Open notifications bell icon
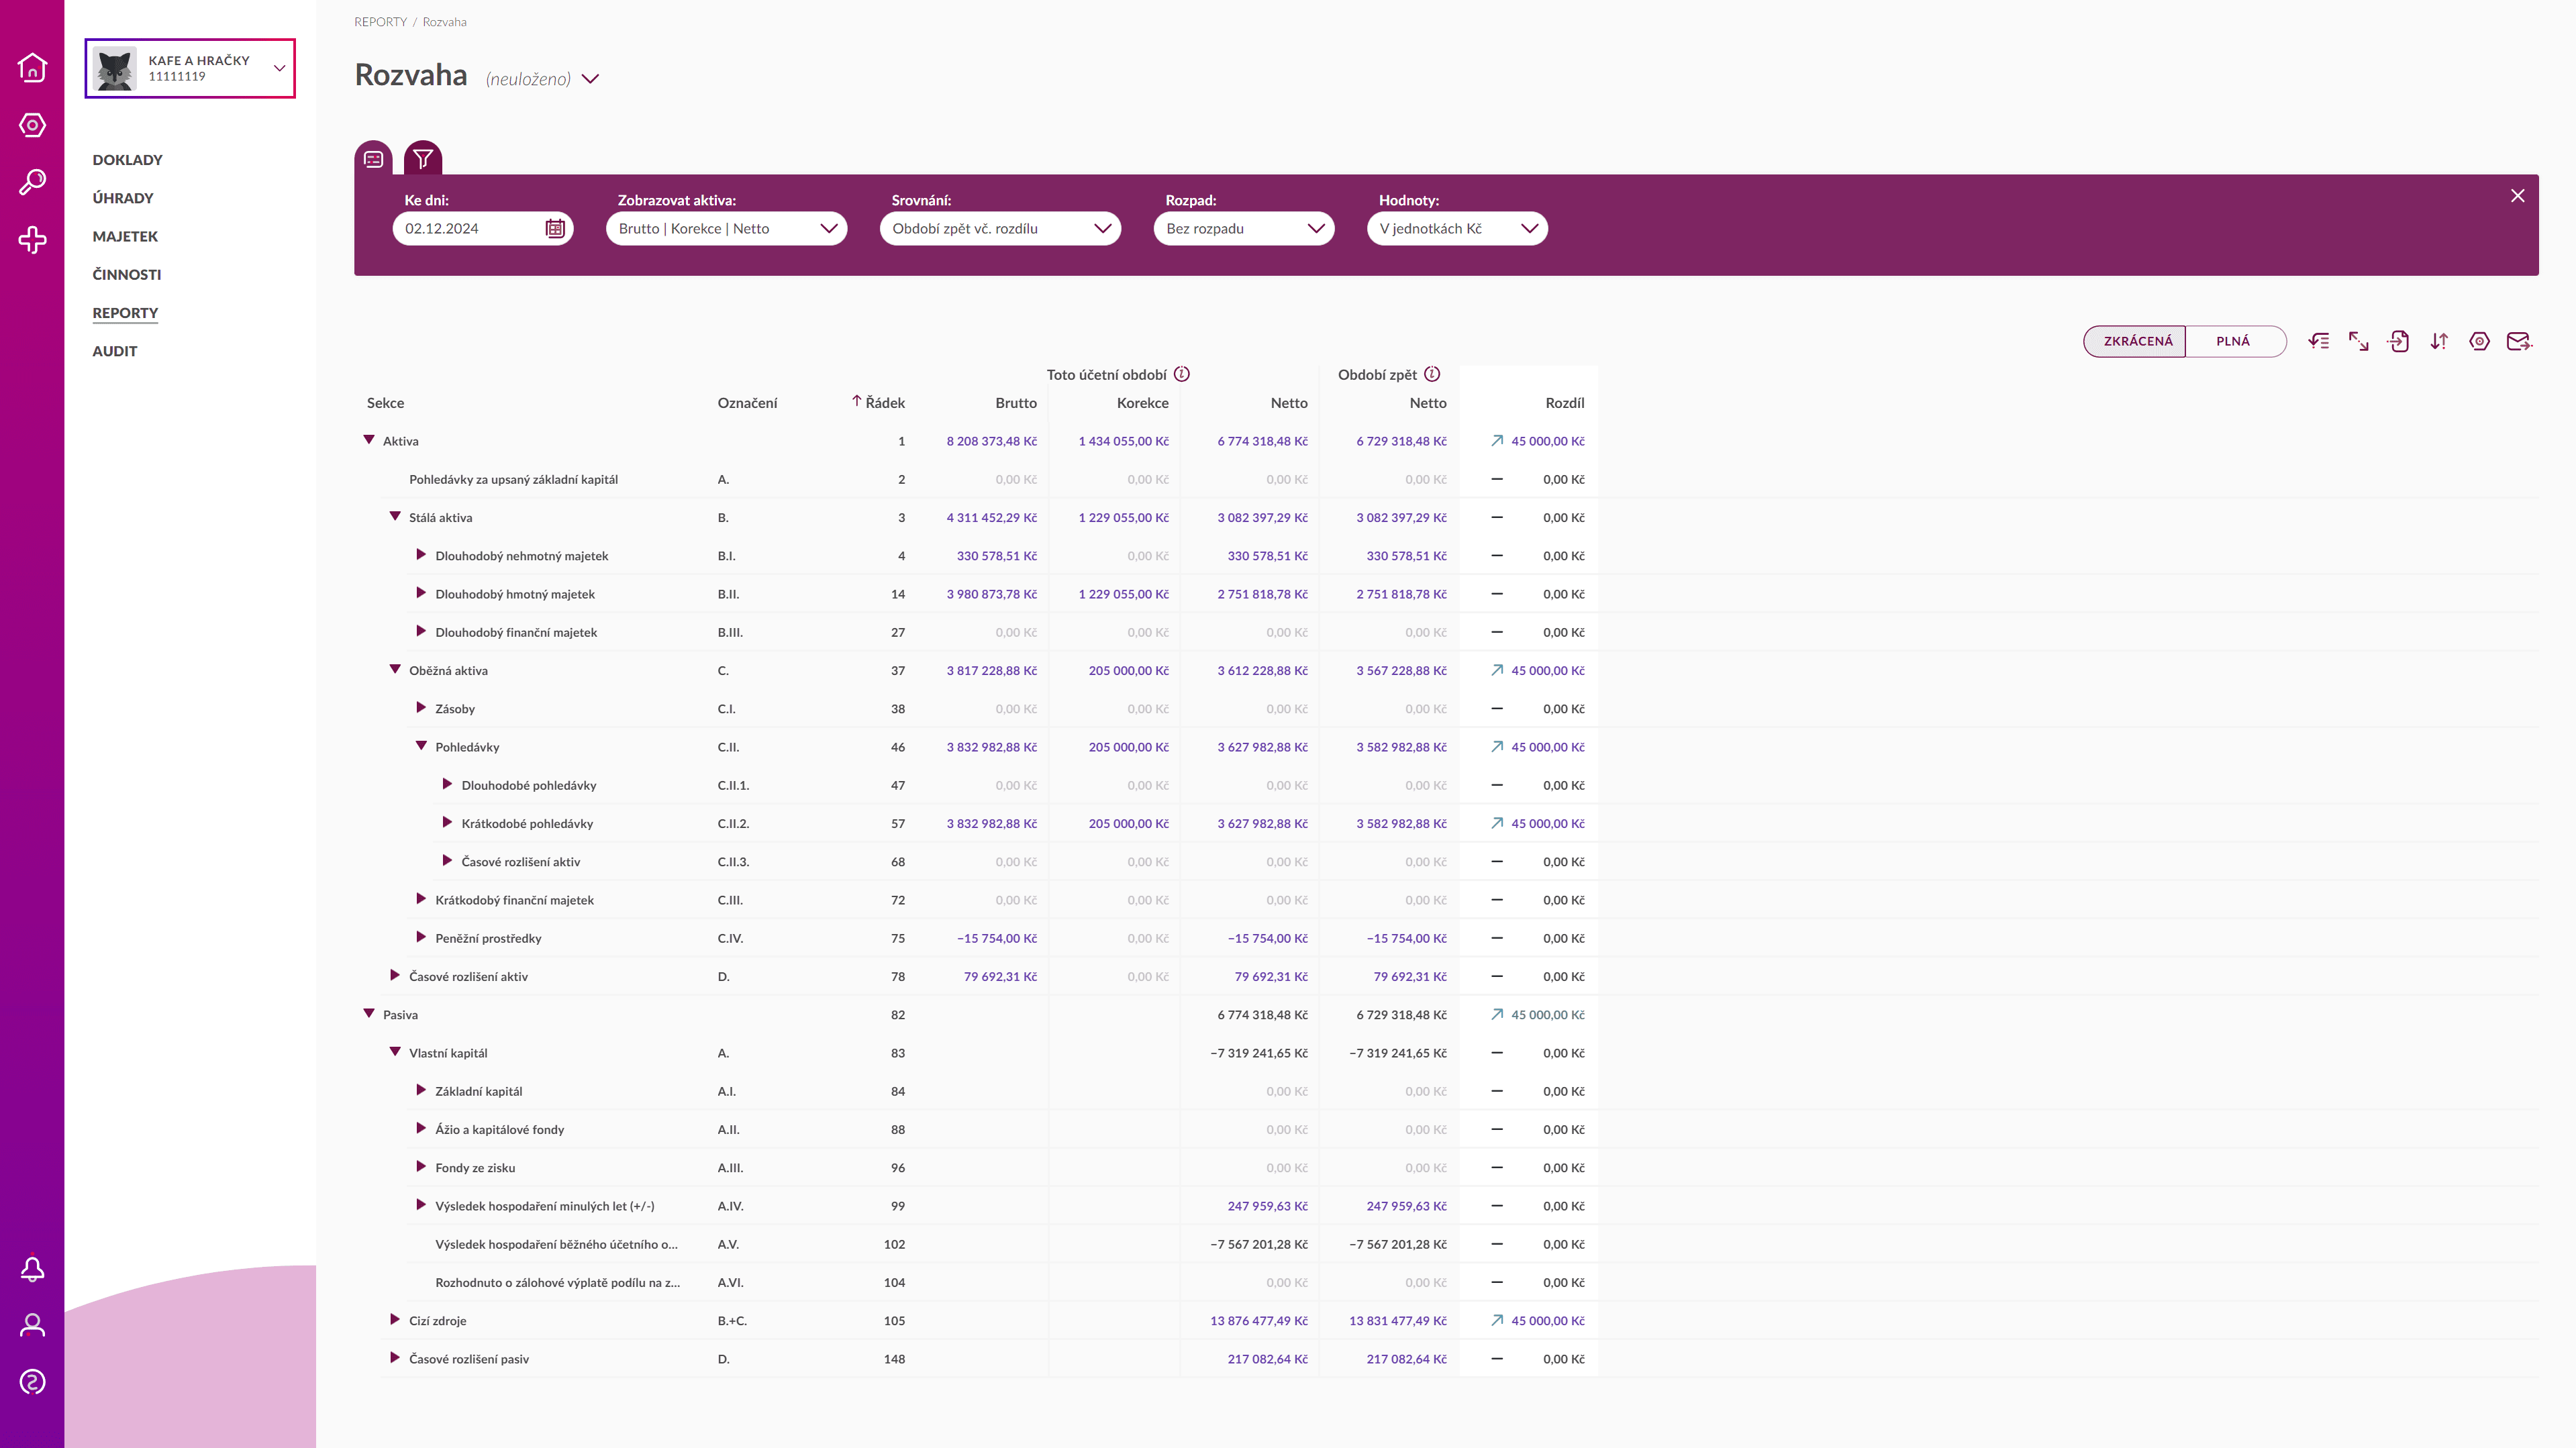Image resolution: width=2576 pixels, height=1448 pixels. pyautogui.click(x=33, y=1268)
